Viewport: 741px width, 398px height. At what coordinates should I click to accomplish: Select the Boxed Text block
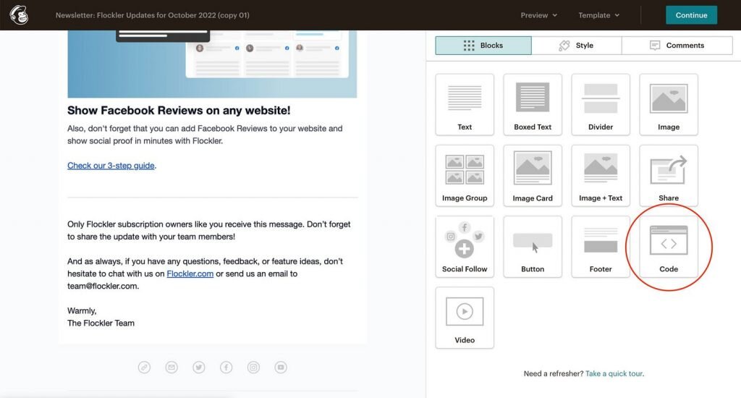(533, 104)
